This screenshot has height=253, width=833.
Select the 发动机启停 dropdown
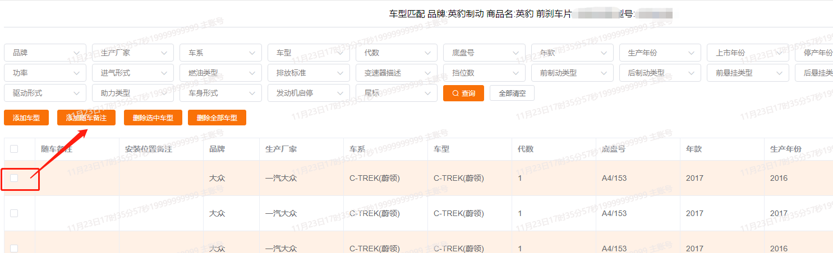pos(309,93)
